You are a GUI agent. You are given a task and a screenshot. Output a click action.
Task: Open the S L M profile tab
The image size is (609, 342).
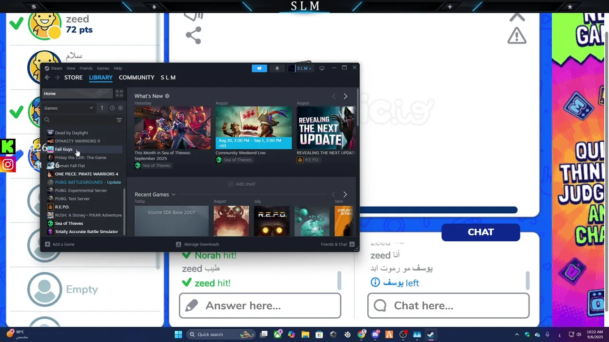pyautogui.click(x=168, y=77)
